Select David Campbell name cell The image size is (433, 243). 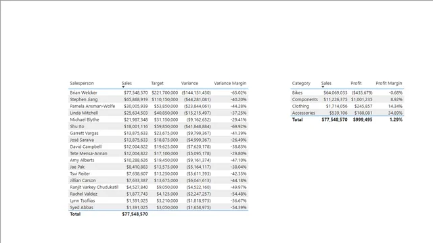(86, 146)
